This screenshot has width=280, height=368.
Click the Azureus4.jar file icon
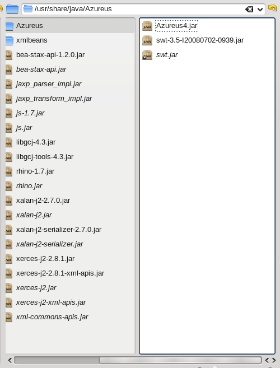click(147, 26)
